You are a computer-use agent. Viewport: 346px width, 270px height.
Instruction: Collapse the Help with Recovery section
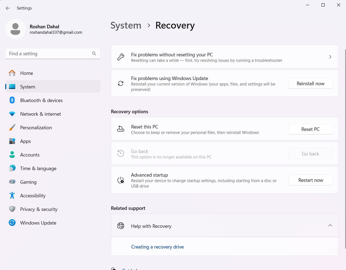[330, 225]
